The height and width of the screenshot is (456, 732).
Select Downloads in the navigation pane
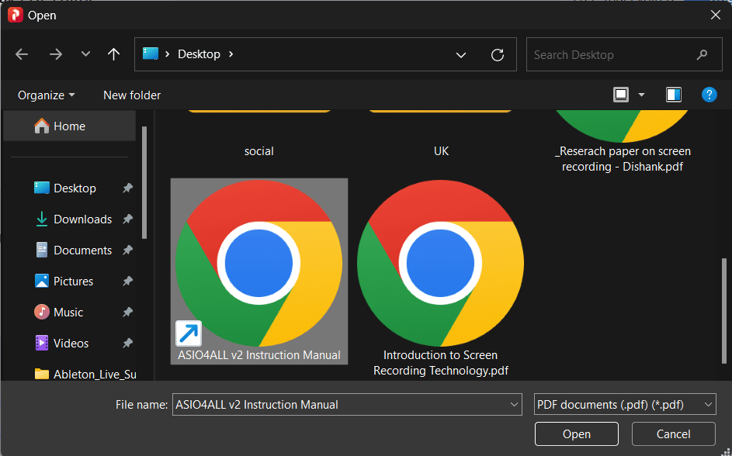[x=82, y=219]
